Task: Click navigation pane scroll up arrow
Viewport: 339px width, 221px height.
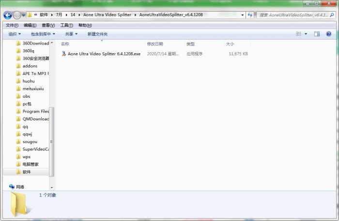Action: (x=52, y=43)
